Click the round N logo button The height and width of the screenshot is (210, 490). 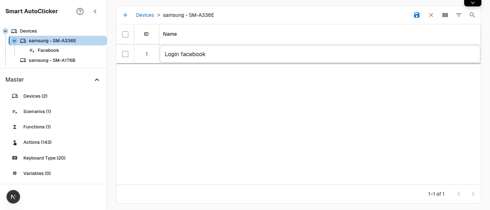13,197
